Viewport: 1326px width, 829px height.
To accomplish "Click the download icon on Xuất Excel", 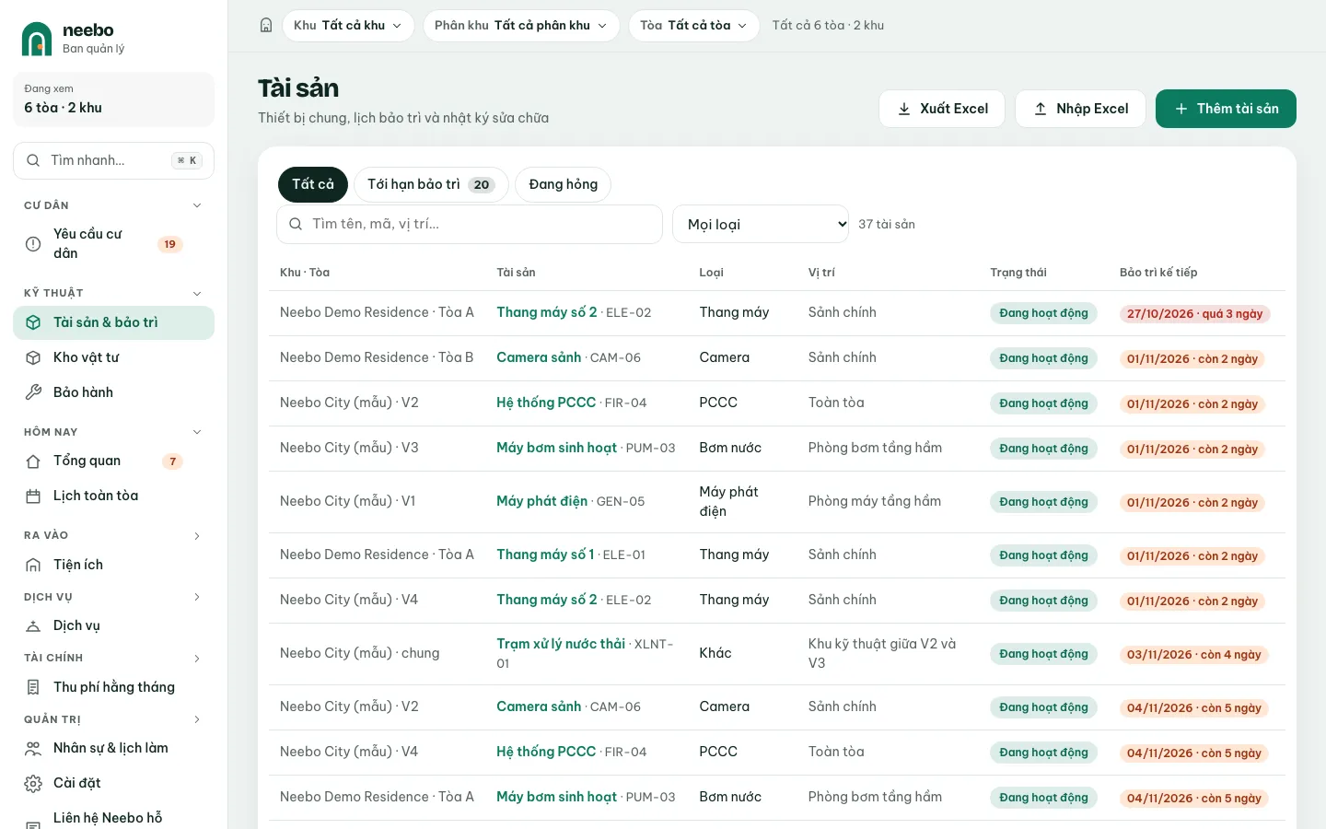I will click(904, 109).
